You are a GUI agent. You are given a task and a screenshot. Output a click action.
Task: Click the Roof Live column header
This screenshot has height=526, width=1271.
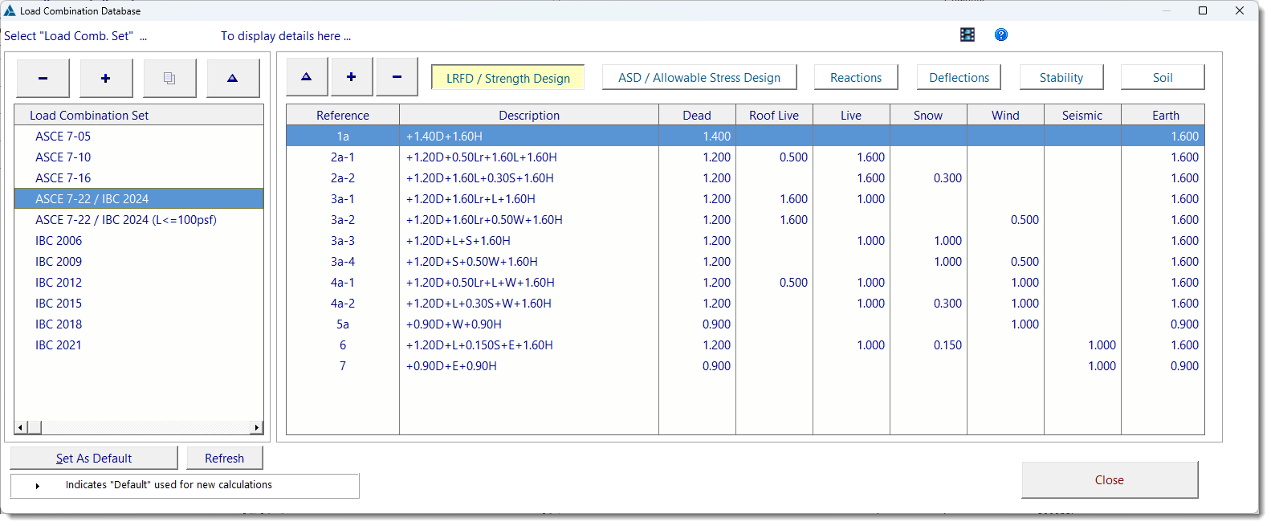(774, 115)
